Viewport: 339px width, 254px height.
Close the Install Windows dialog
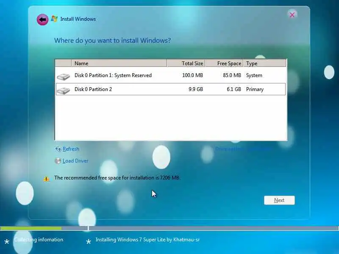point(292,15)
